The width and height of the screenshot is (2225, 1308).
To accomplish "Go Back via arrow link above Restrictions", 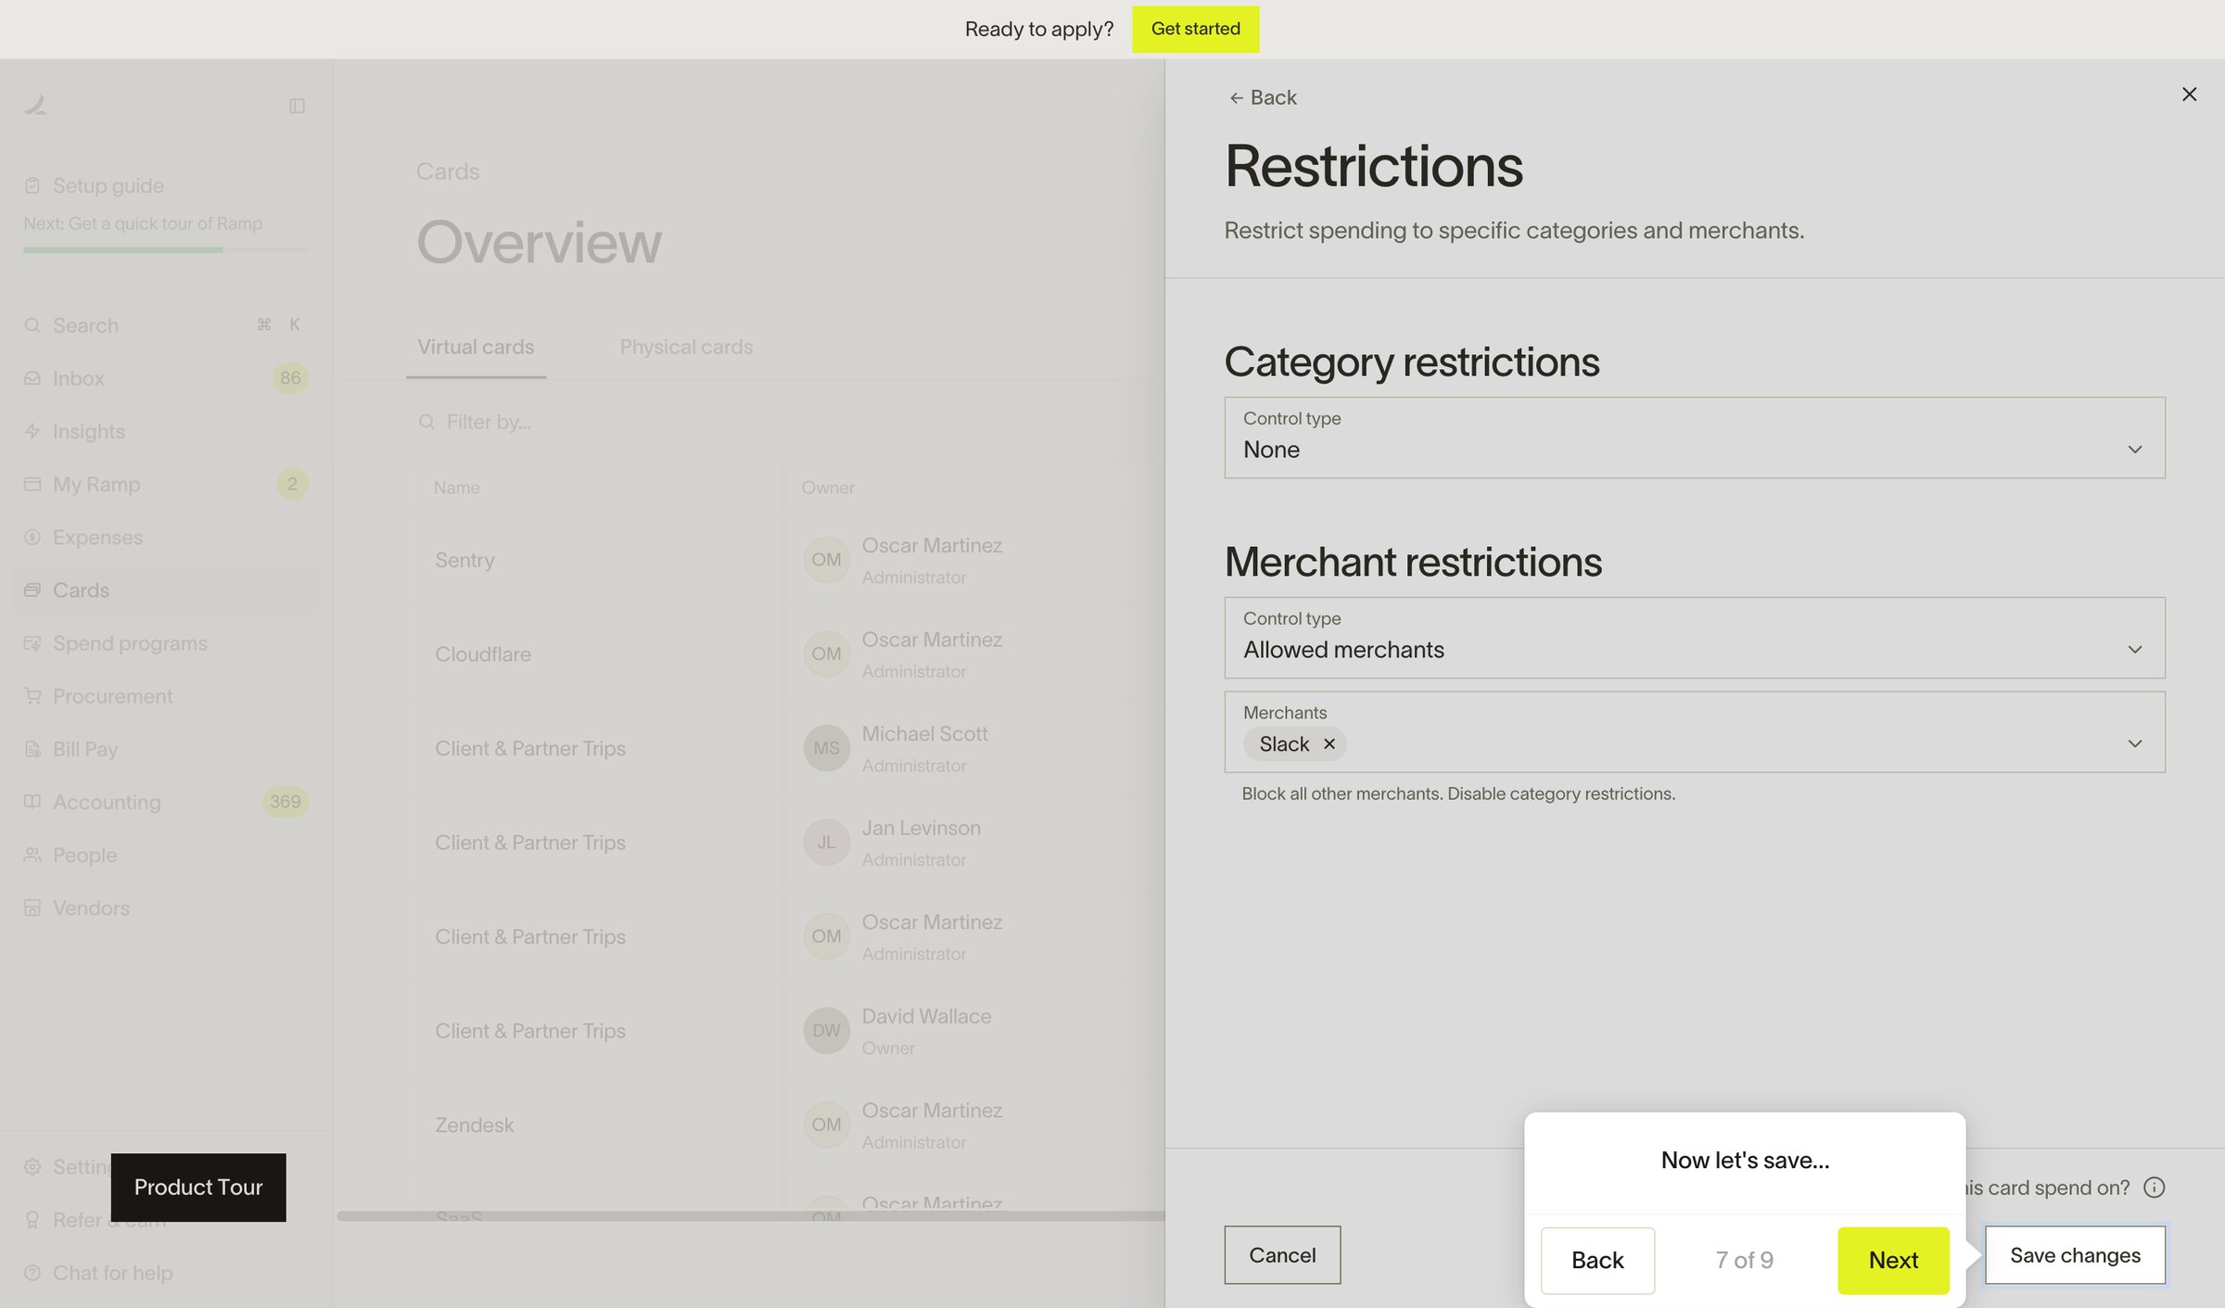I will pyautogui.click(x=1263, y=97).
